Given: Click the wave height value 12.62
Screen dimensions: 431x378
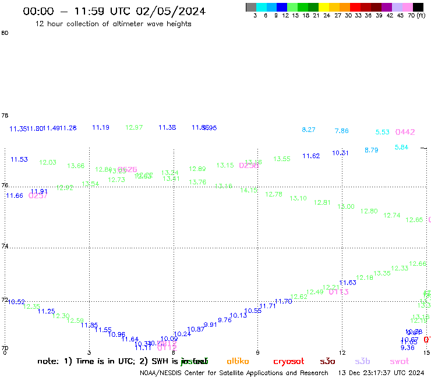Looking at the screenshot, I should click(x=299, y=297).
